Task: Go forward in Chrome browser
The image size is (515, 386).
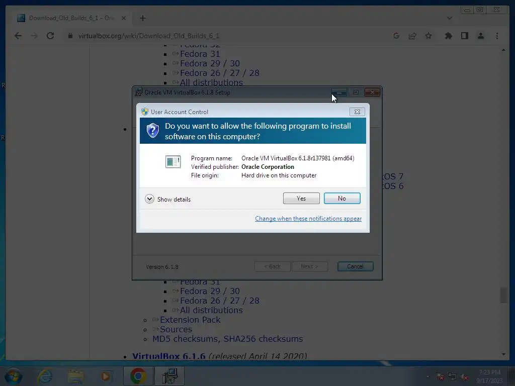Action: (34, 36)
